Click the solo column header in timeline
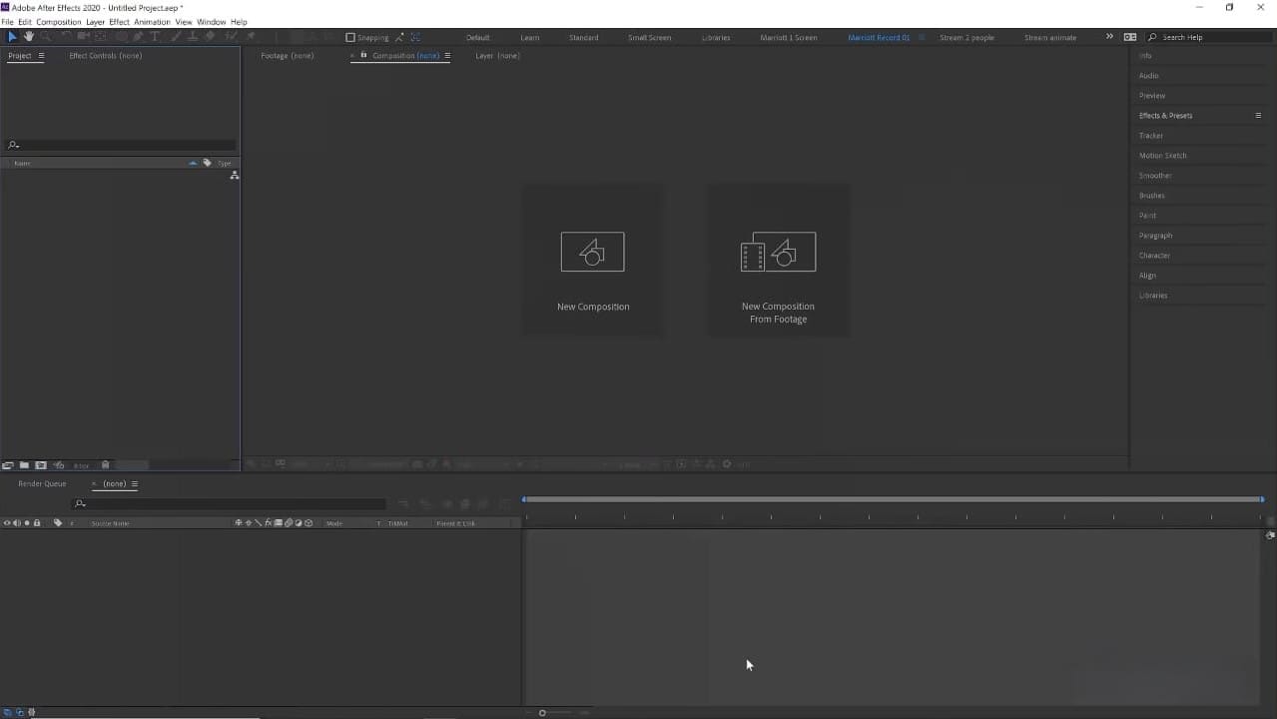 click(27, 523)
